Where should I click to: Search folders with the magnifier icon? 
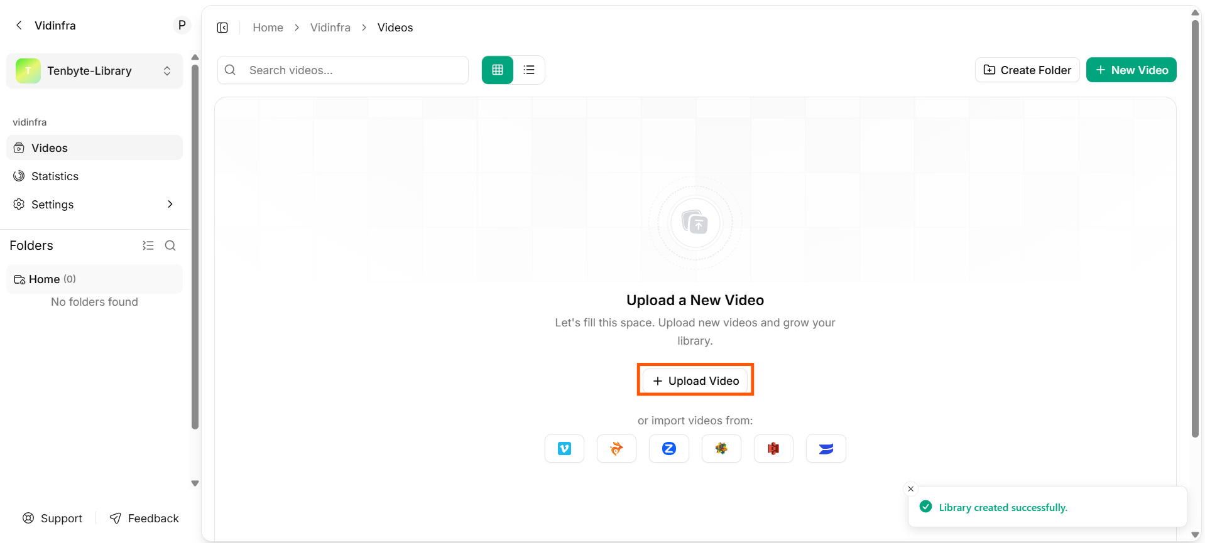point(170,245)
